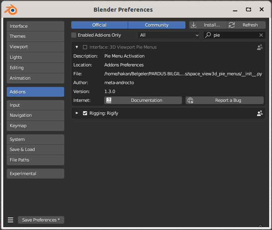Viewport: 272px width, 230px height.
Task: Switch to the Keymap preferences section
Action: pos(35,126)
